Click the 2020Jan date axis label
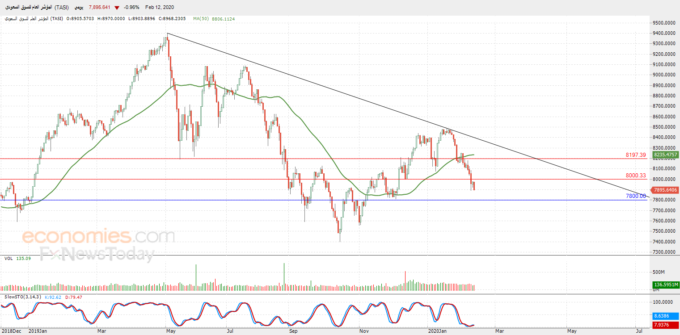The width and height of the screenshot is (680, 335). tap(438, 331)
